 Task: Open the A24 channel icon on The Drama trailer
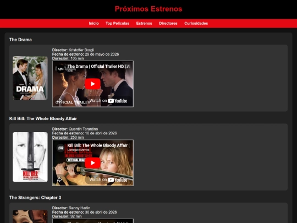click(61, 69)
